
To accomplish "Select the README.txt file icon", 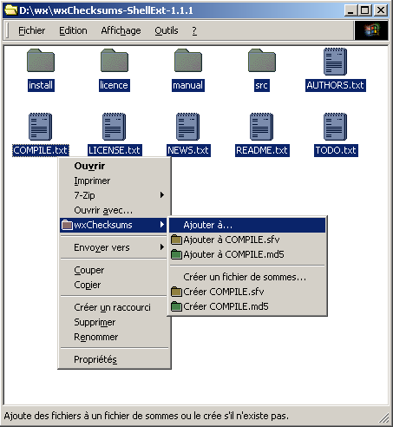I will click(x=261, y=127).
